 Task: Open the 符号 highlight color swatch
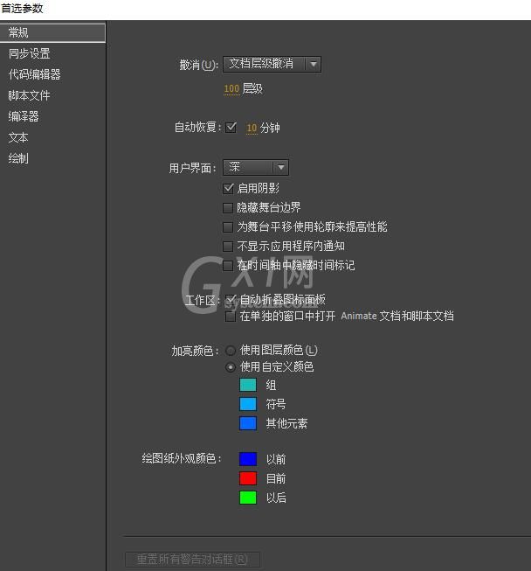(248, 404)
